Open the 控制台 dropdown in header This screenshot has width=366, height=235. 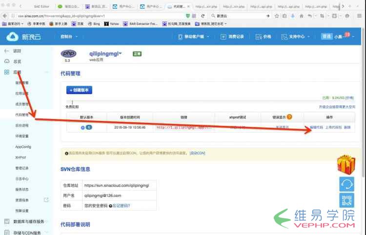coord(69,37)
